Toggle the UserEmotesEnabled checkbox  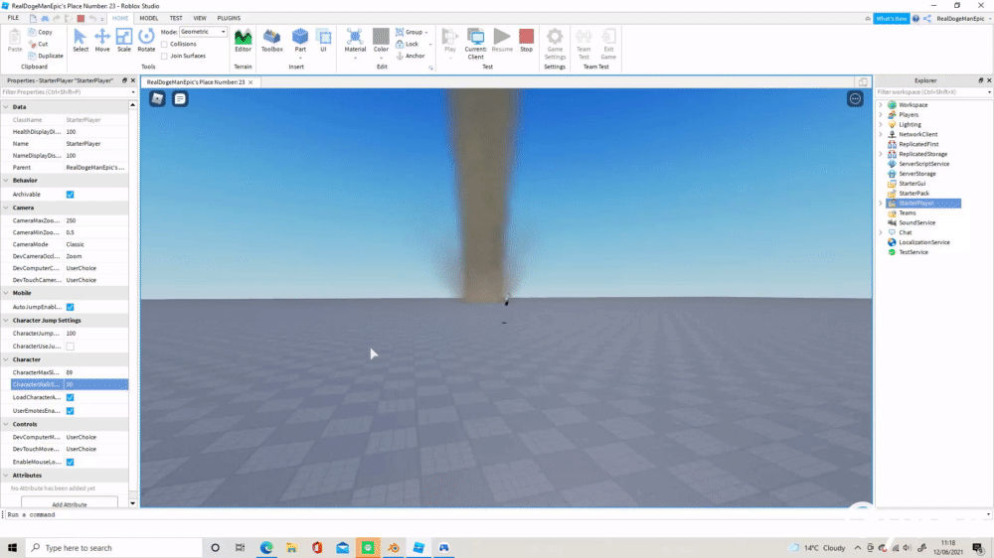(71, 411)
